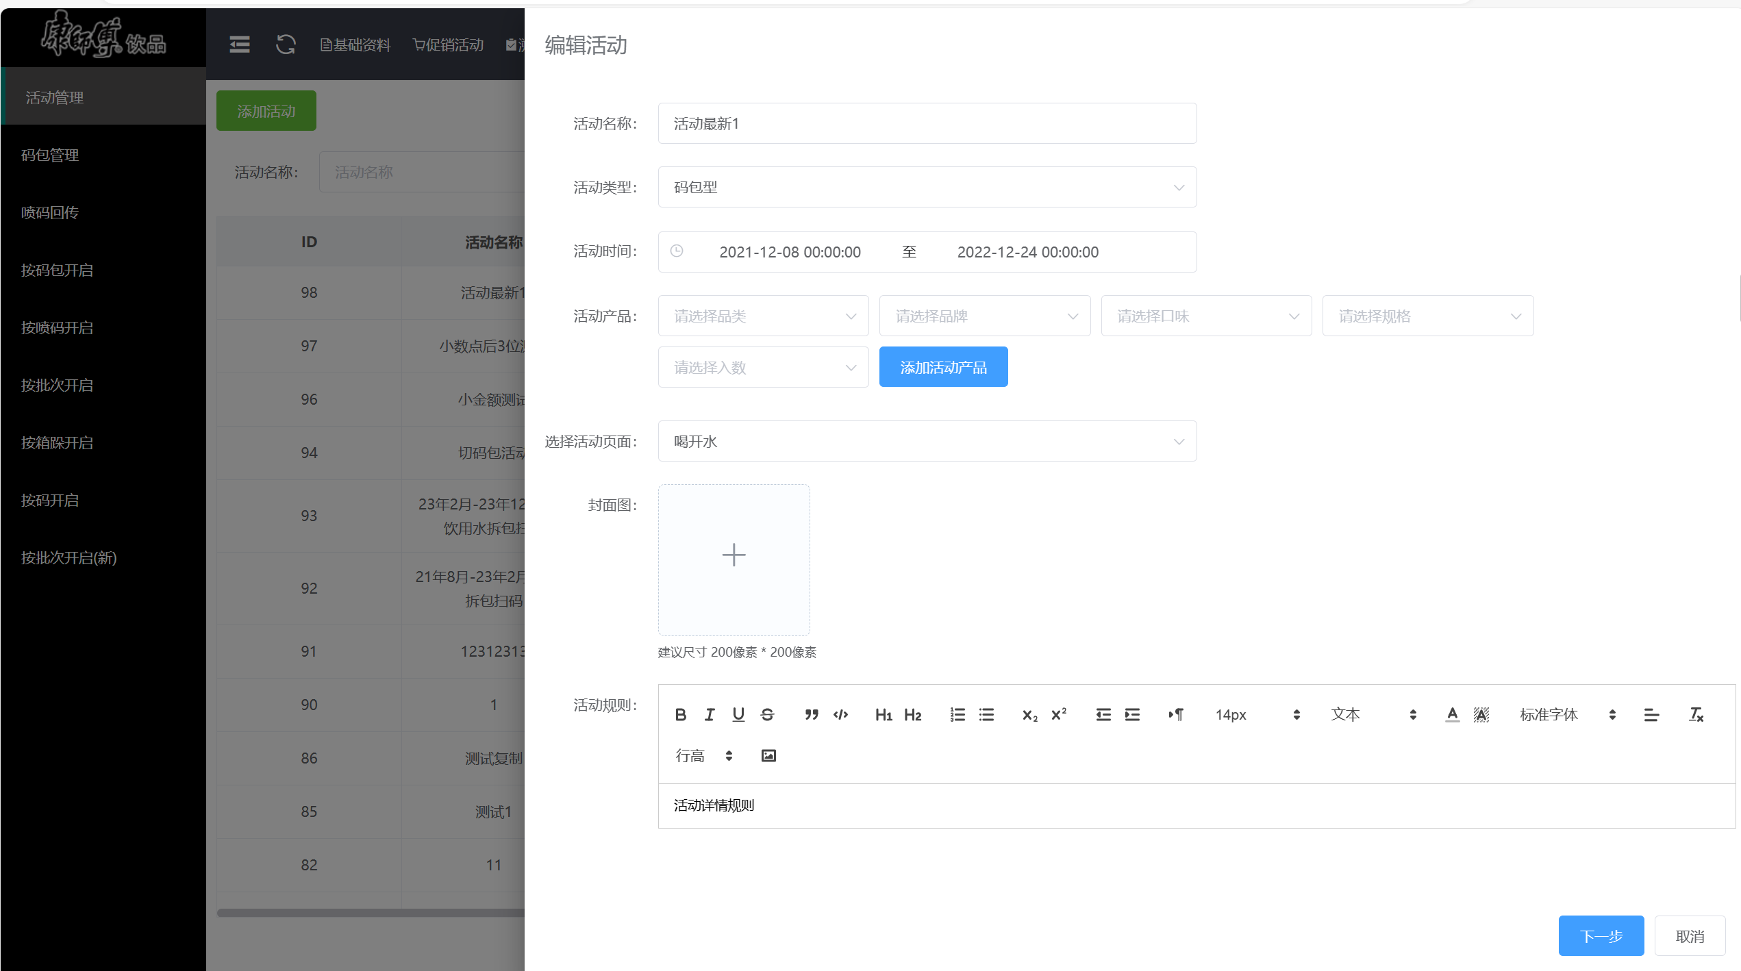Insert a blockquote in the editor
The image size is (1741, 971).
(812, 715)
